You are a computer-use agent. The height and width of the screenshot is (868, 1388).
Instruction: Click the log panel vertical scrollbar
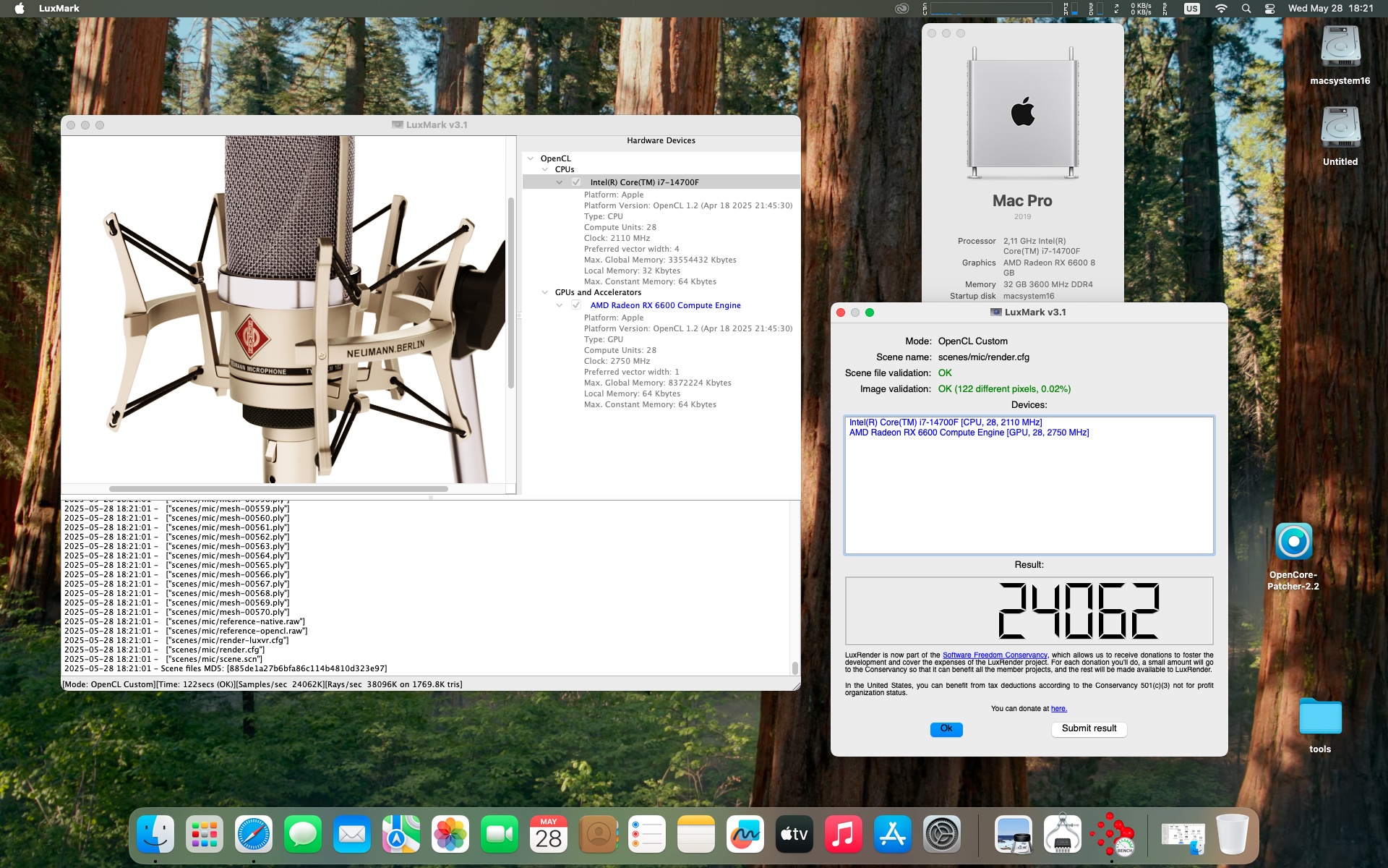tap(794, 668)
